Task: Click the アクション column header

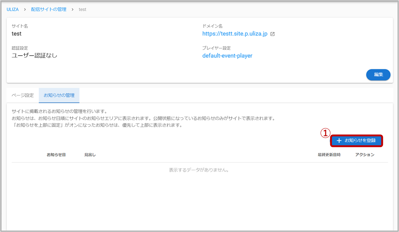Action: point(364,155)
